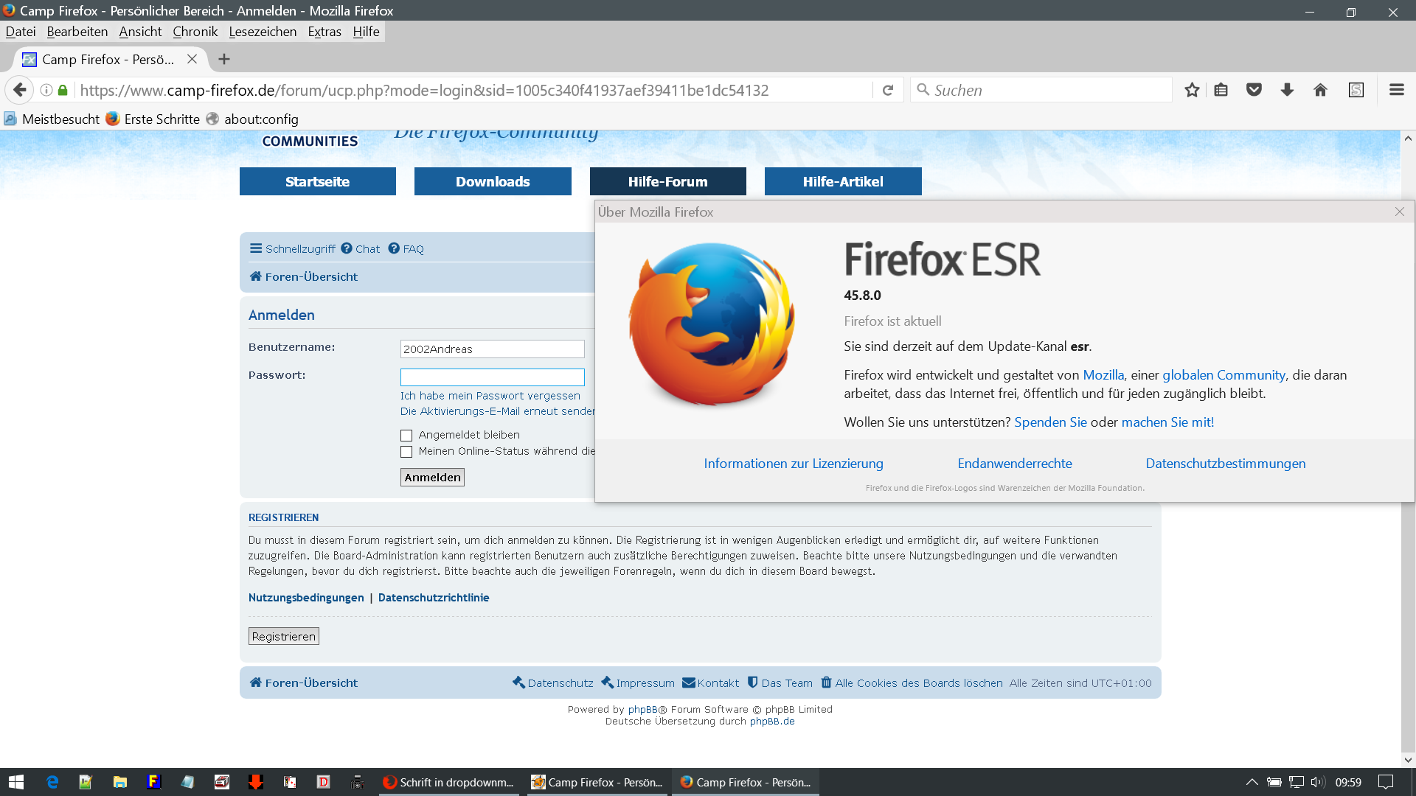
Task: Enable Angemeldet bleiben checkbox
Action: click(406, 436)
